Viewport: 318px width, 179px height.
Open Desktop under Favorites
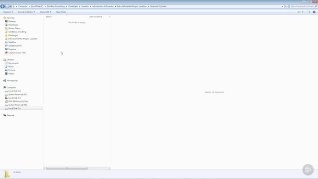tap(12, 21)
